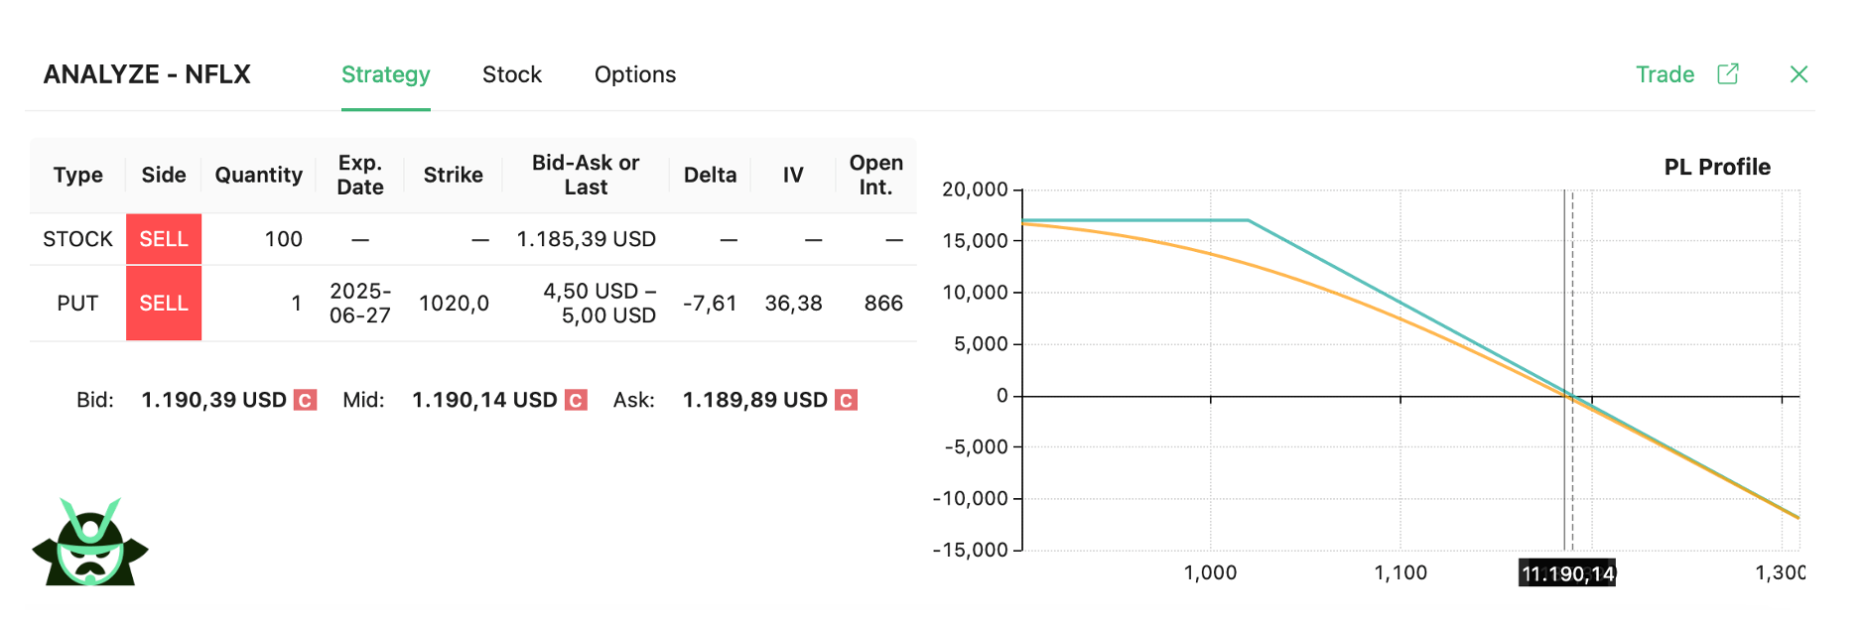Switch to the Stock tab

pos(512,73)
